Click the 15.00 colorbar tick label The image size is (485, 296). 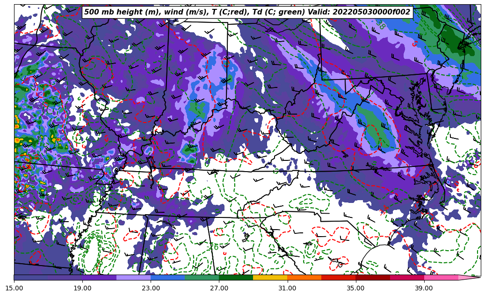tap(14, 288)
